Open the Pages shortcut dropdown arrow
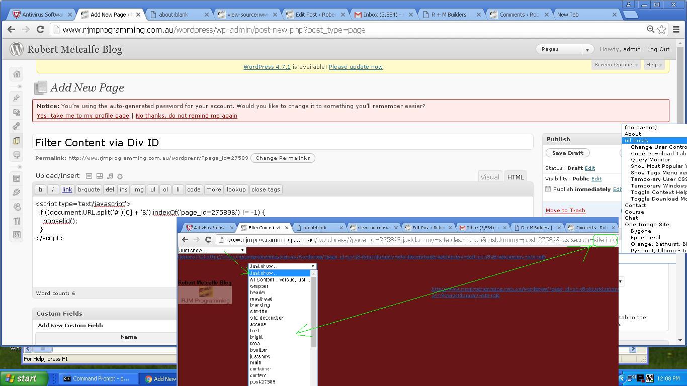687x386 pixels. (587, 49)
